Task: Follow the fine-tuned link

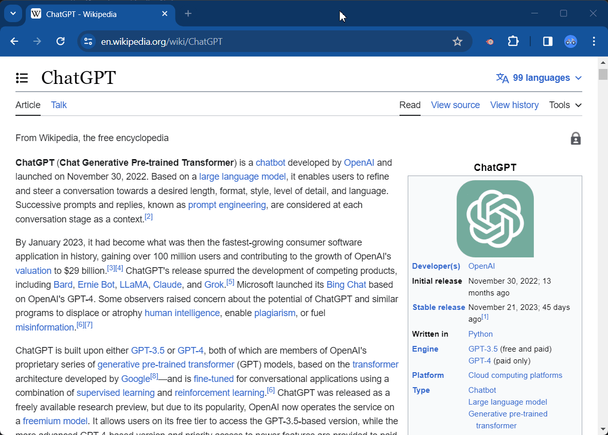Action: (x=214, y=379)
